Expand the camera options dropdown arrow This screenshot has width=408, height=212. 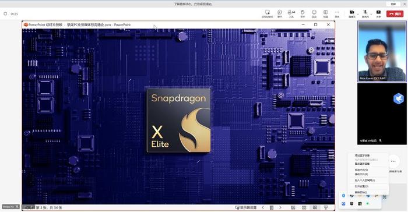pyautogui.click(x=358, y=14)
